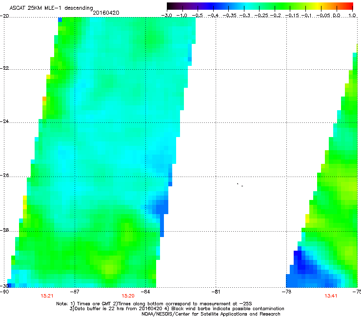Click the NOAA/NESDIS Center for Satellite Applications credit
The image size is (361, 317).
click(211, 314)
